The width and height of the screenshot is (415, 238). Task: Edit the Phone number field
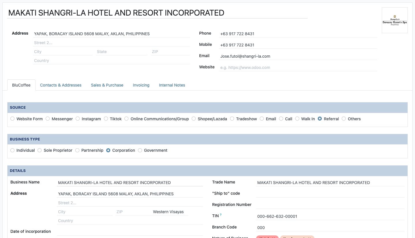coord(298,34)
